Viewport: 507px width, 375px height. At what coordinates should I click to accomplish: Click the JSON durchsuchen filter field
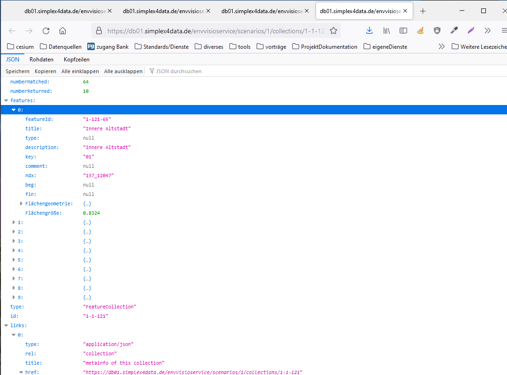[x=179, y=71]
